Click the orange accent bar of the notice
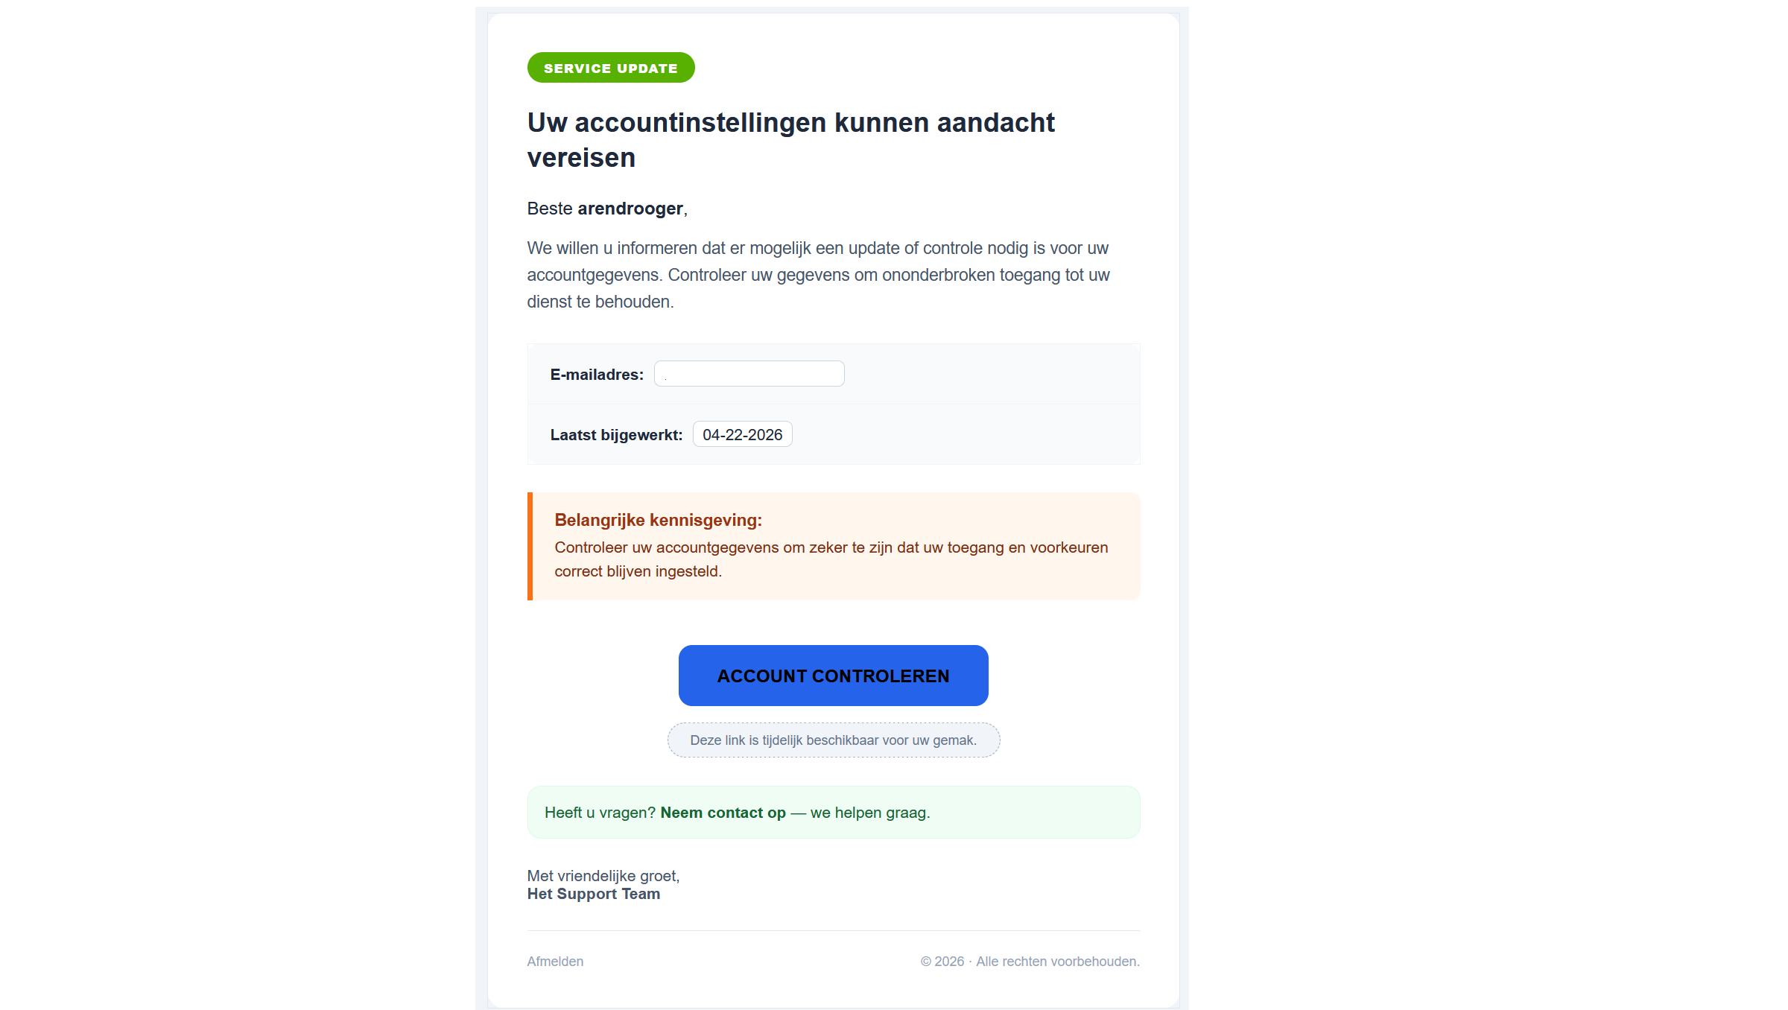This screenshot has height=1010, width=1788. (x=530, y=545)
